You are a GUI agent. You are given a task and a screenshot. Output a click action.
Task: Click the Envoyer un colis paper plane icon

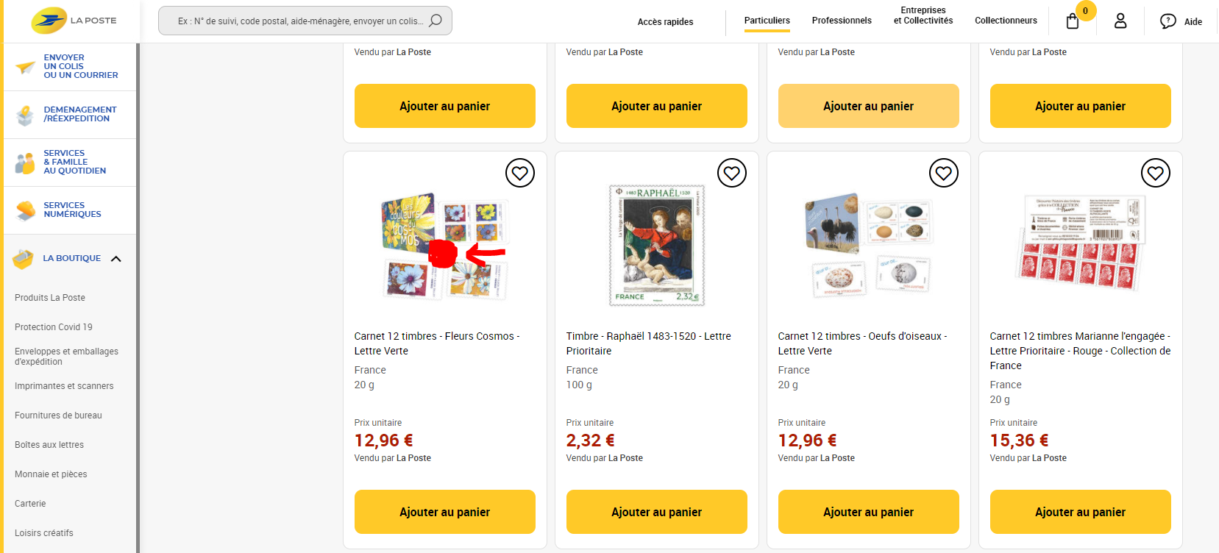(26, 68)
